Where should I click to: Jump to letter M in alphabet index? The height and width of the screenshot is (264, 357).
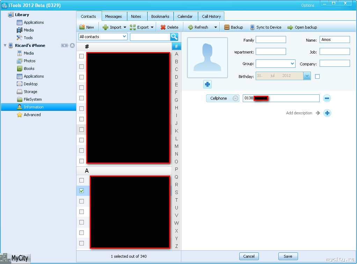tap(176, 147)
